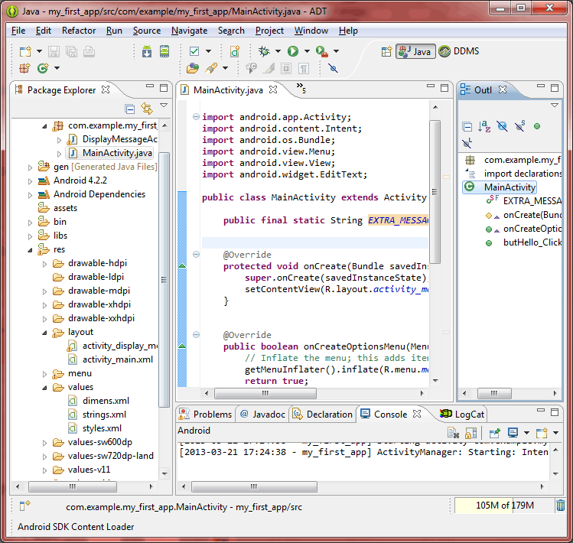
Task: Click the show list chevron beside editor tab
Action: (x=301, y=87)
